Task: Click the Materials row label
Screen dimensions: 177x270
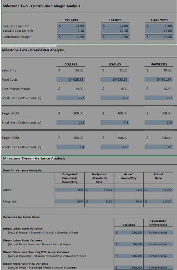Action: 10,201
